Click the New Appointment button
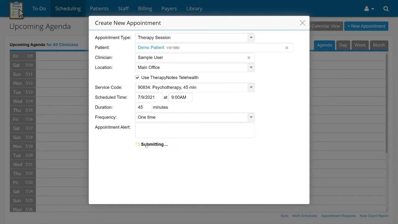The image size is (398, 224). pos(366,26)
